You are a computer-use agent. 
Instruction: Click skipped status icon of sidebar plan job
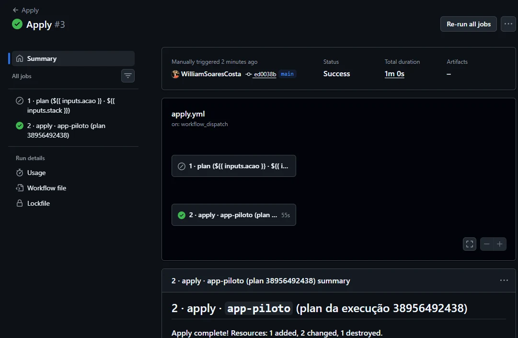point(20,101)
